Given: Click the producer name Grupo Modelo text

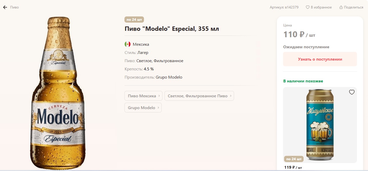Looking at the screenshot, I should tap(169, 77).
